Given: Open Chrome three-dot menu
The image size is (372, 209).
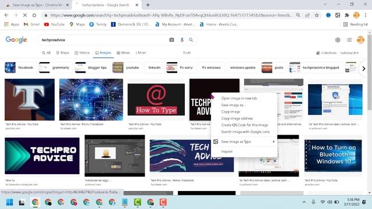Looking at the screenshot, I should [366, 15].
